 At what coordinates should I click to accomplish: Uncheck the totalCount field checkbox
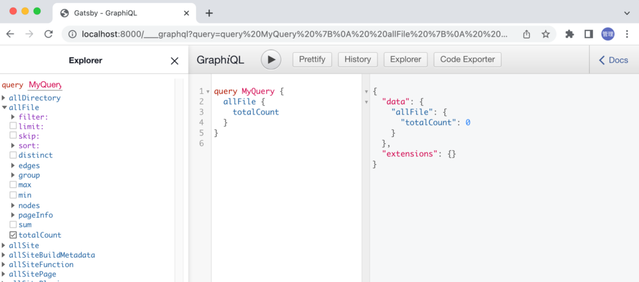pyautogui.click(x=13, y=235)
